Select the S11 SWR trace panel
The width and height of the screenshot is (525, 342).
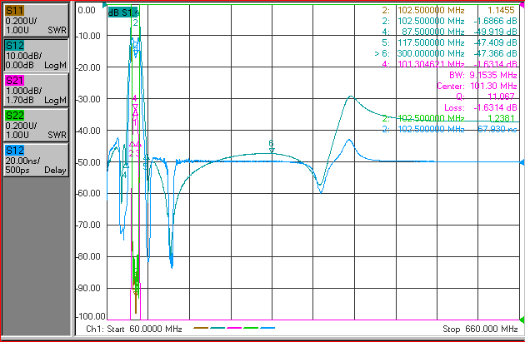36,20
